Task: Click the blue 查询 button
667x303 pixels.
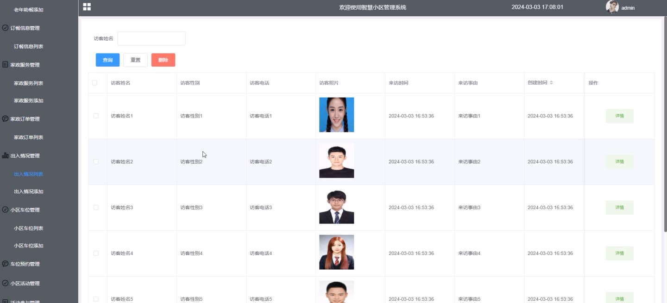Action: pyautogui.click(x=107, y=60)
